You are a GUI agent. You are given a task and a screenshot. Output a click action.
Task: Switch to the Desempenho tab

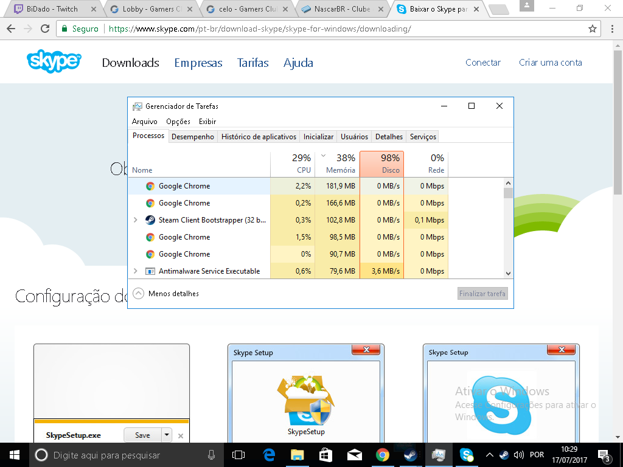(x=193, y=137)
